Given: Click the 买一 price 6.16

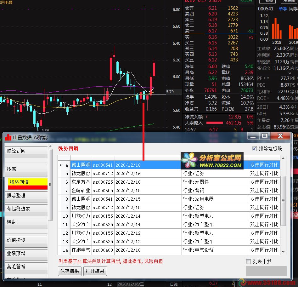Looking at the screenshot, I should pyautogui.click(x=212, y=37).
